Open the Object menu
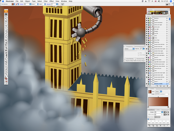This screenshot has height=131, width=174. 28,1
